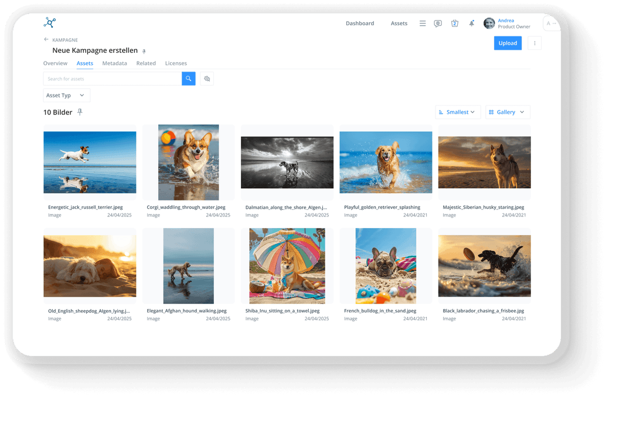Go to Assets in top navigation
This screenshot has height=421, width=633.
[x=399, y=23]
